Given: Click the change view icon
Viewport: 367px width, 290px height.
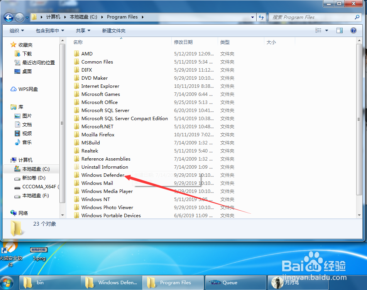Looking at the screenshot, I should 318,30.
